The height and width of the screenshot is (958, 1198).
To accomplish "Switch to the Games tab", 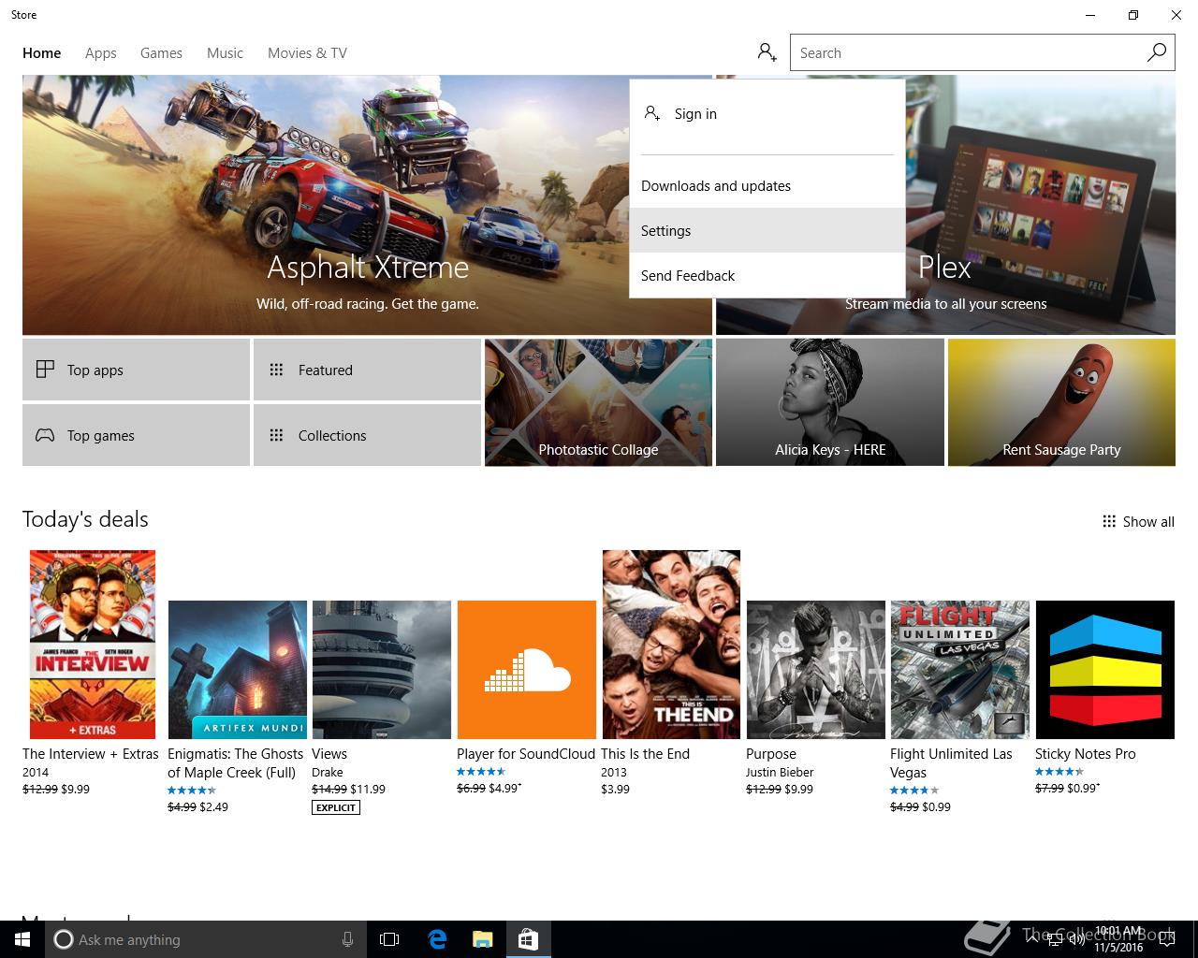I will [x=161, y=53].
